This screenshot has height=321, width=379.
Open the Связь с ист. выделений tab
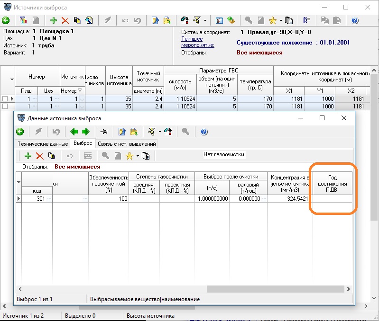pos(127,143)
